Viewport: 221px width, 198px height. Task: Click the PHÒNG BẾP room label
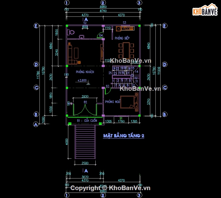[122, 38]
